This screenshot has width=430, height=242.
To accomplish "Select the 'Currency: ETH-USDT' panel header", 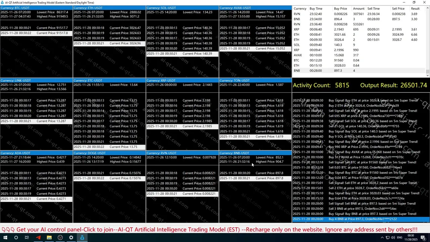I will [x=110, y=8].
